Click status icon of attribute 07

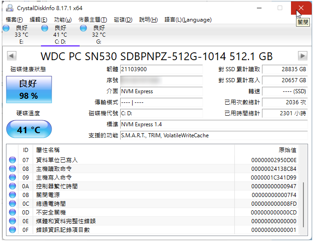[12, 160]
